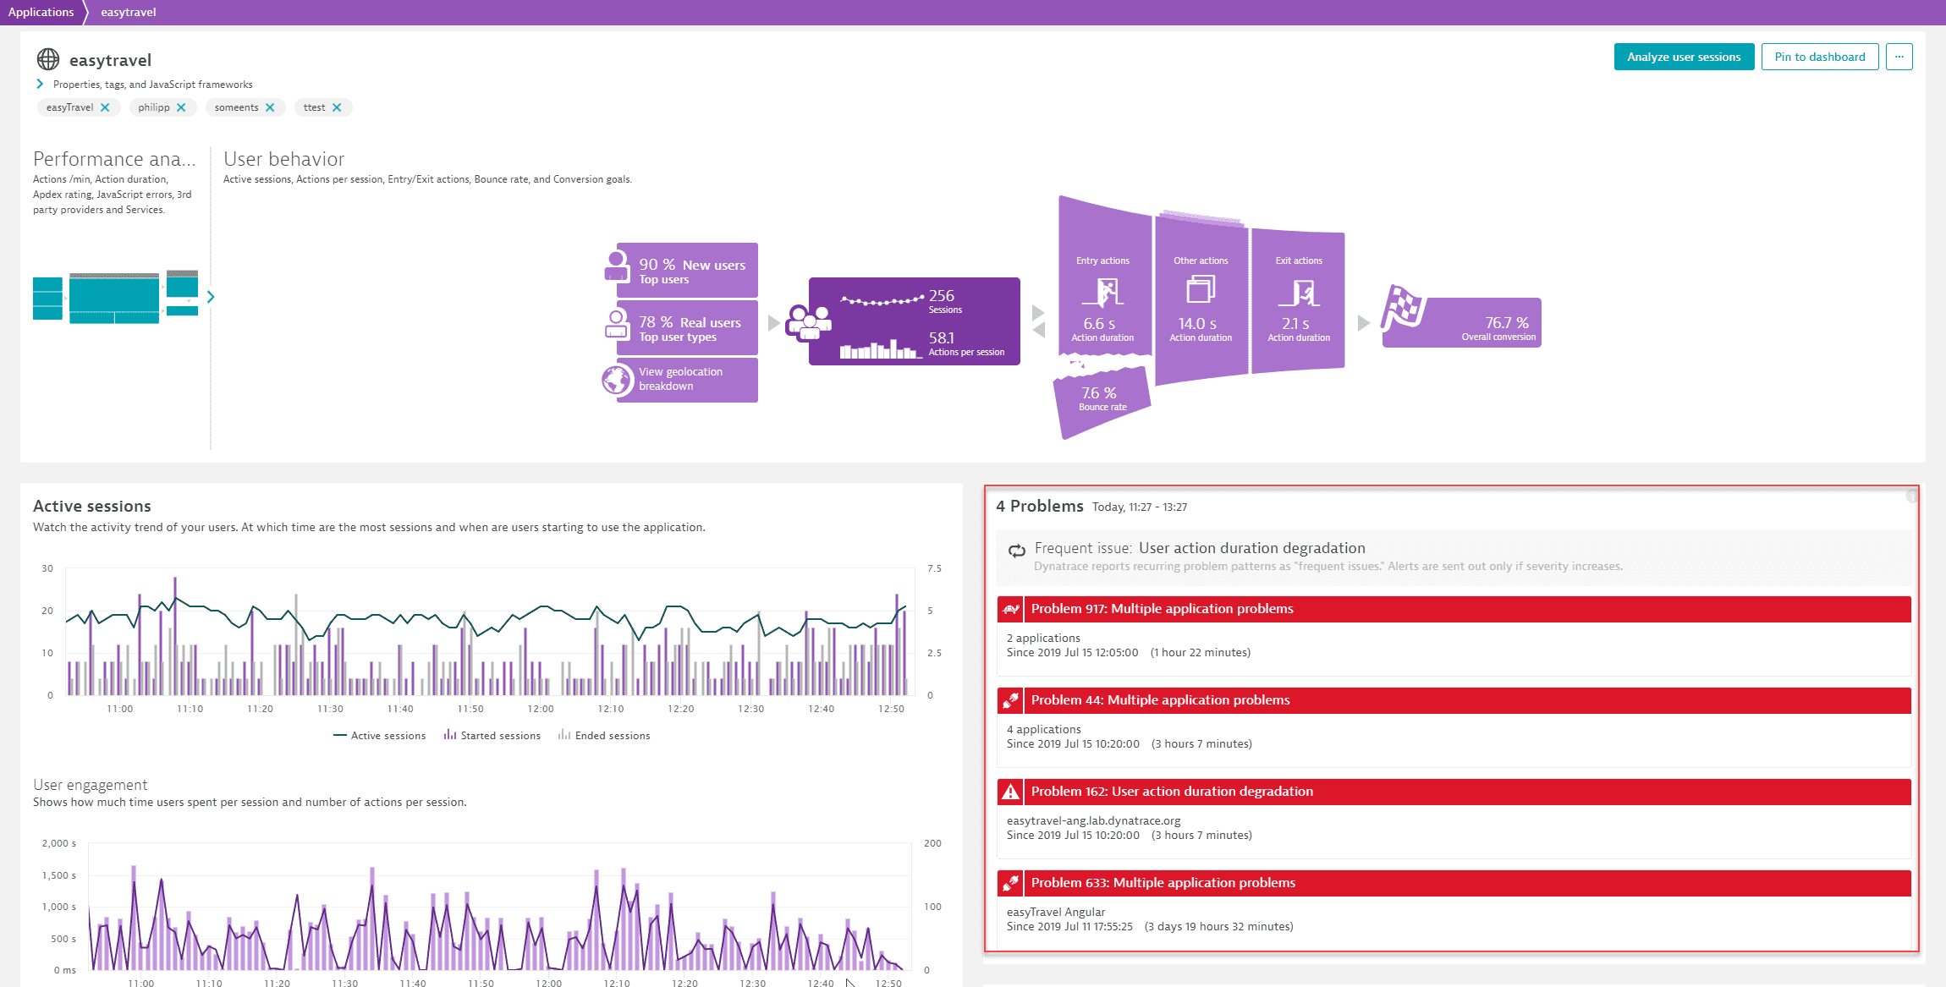The image size is (1946, 987).
Task: Remove the philipp tag
Action: [x=181, y=107]
